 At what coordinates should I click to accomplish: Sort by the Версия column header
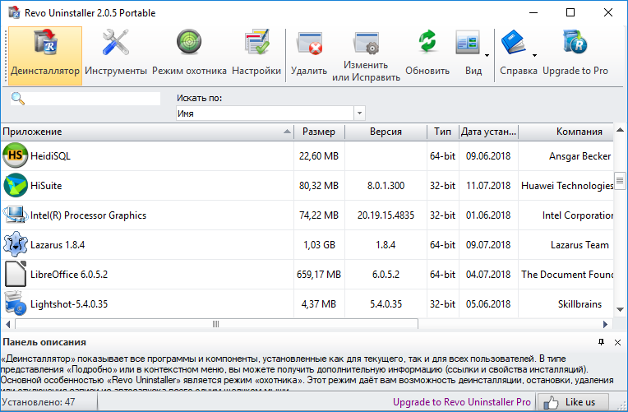pyautogui.click(x=386, y=132)
